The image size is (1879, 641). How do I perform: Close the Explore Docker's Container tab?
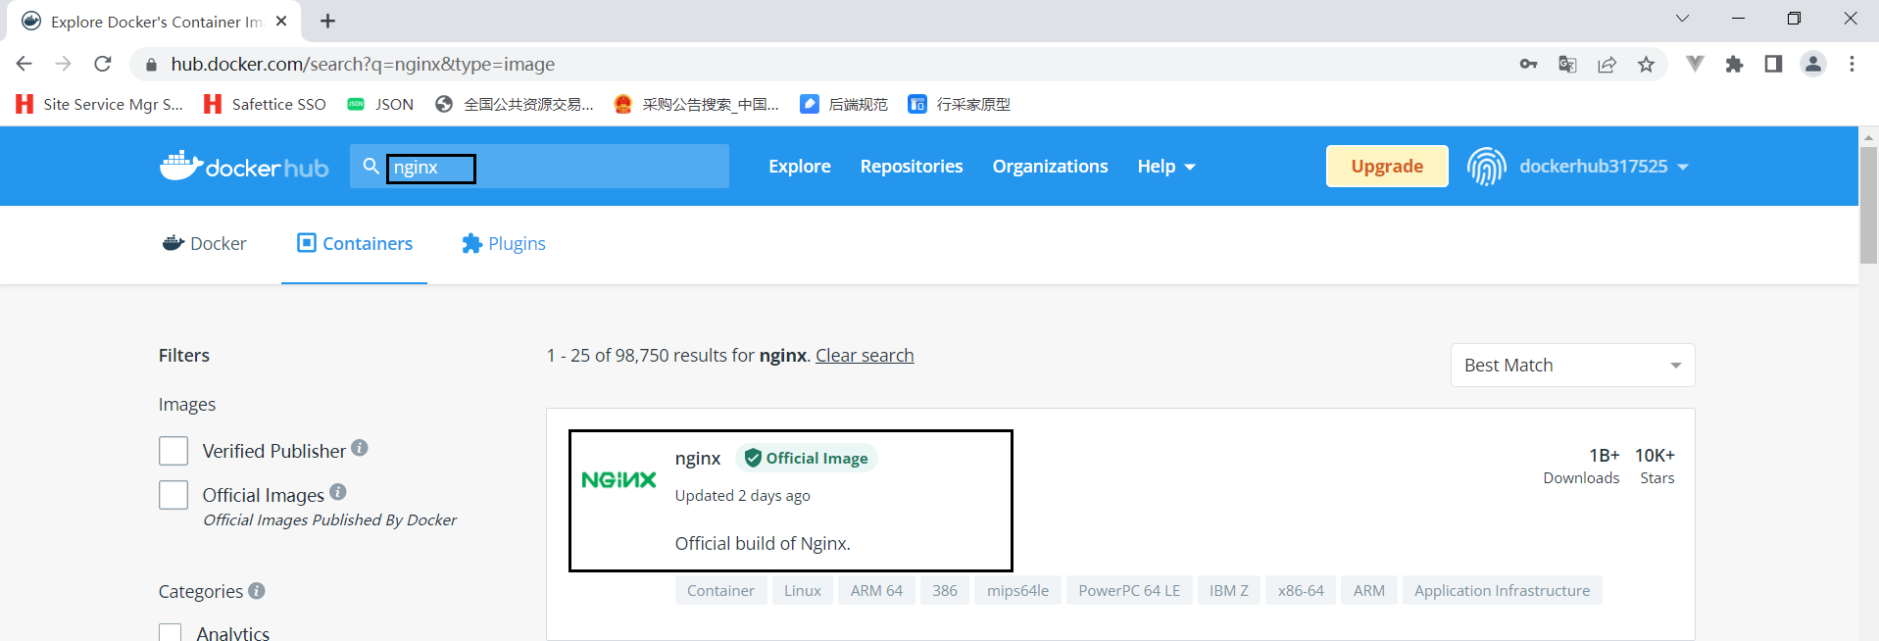281,21
